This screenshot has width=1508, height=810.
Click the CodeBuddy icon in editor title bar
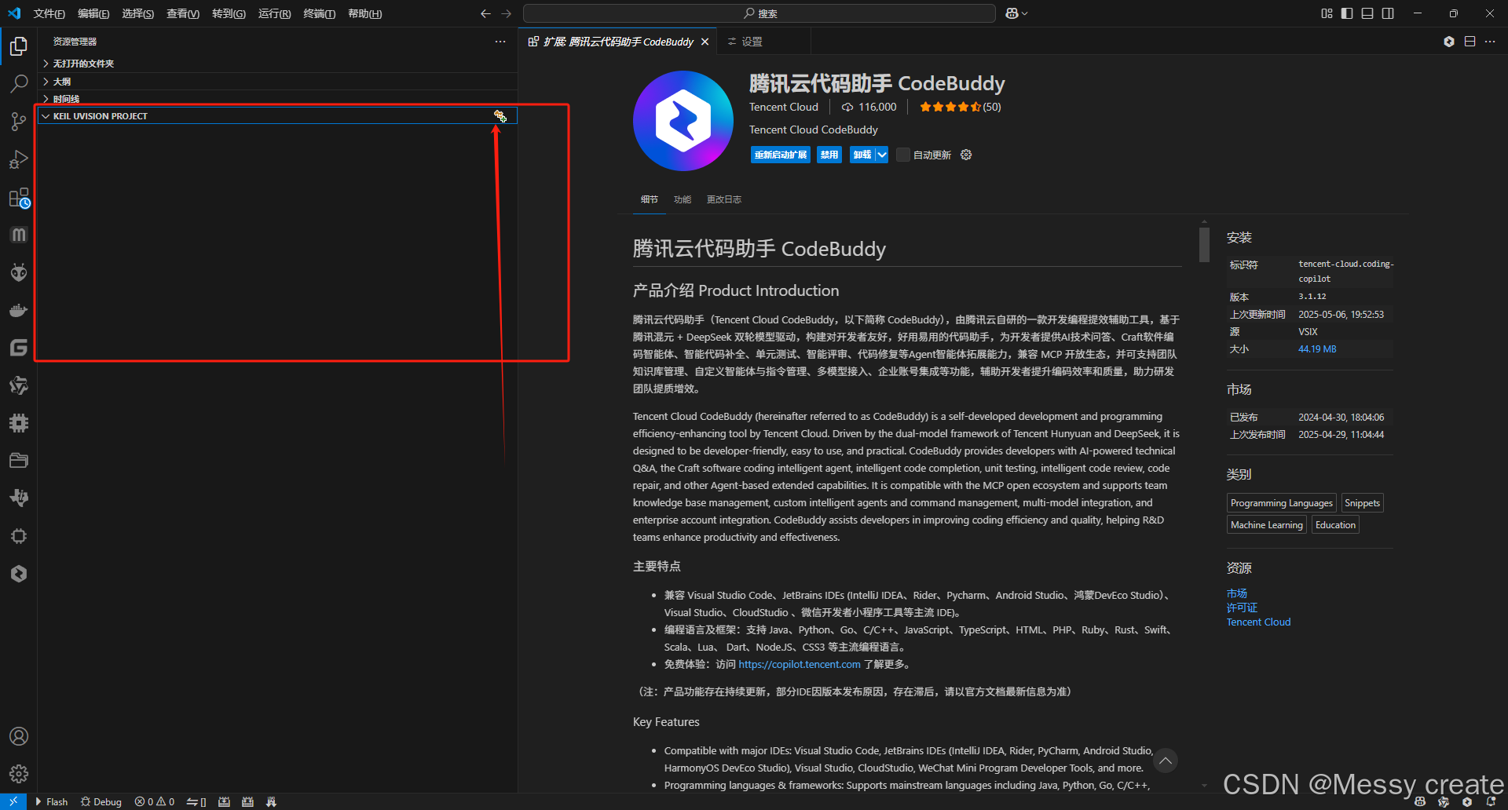(1449, 42)
